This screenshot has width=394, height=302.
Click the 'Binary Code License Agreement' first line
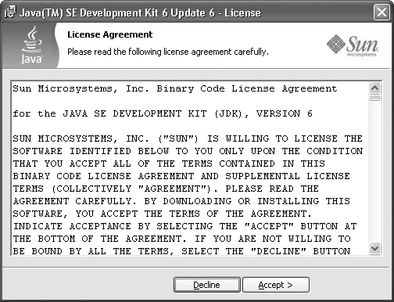(175, 89)
